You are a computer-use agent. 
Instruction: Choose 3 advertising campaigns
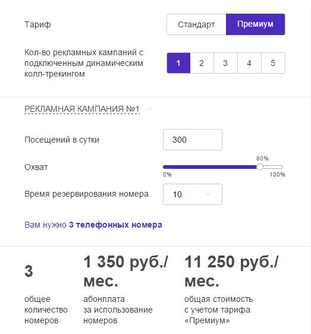(225, 63)
